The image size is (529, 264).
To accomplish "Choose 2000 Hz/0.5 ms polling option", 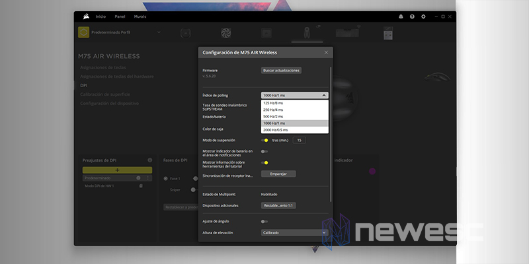I will [294, 130].
